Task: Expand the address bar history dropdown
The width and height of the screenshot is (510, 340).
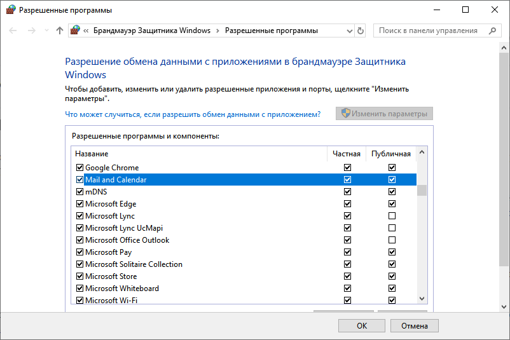Action: point(350,31)
